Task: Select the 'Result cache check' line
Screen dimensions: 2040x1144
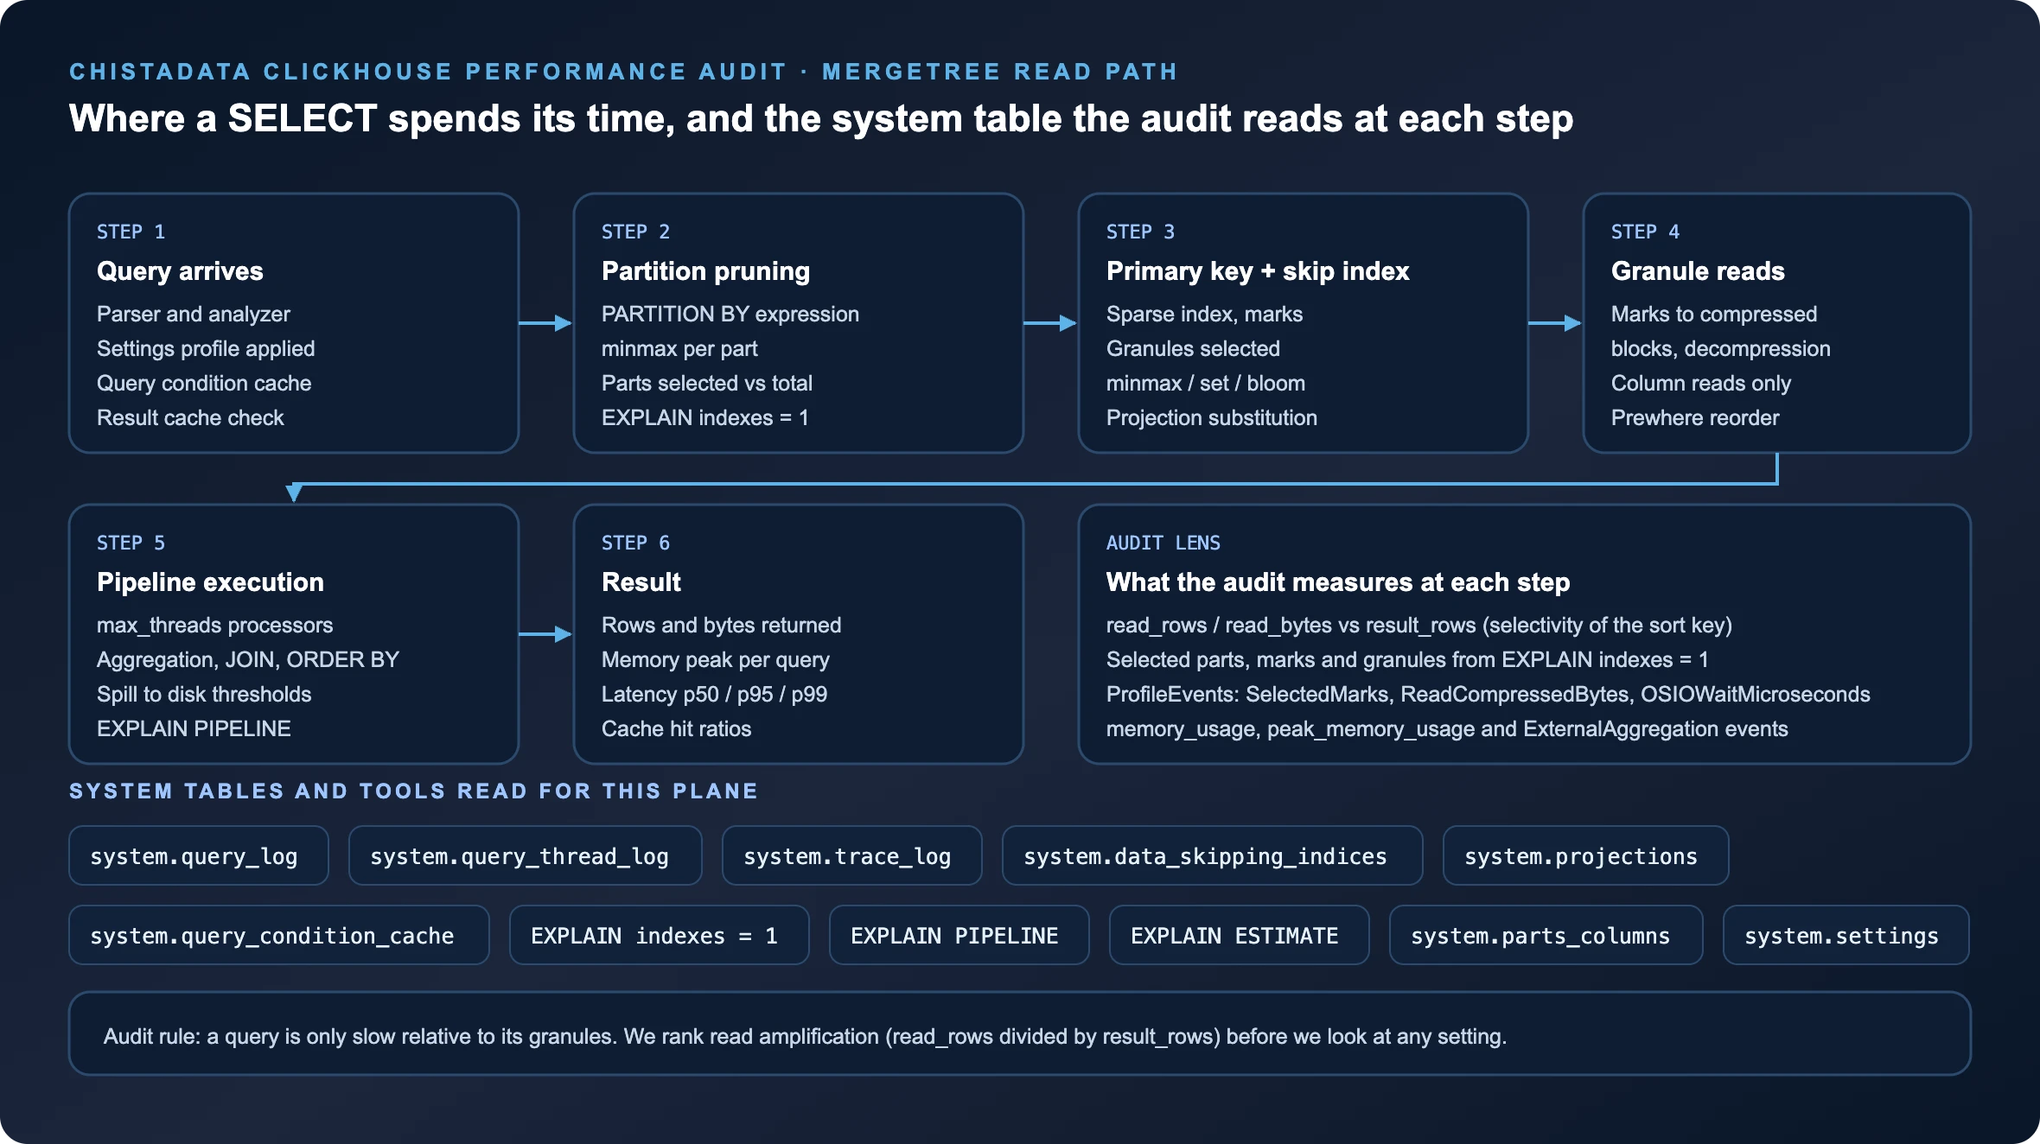Action: (190, 417)
